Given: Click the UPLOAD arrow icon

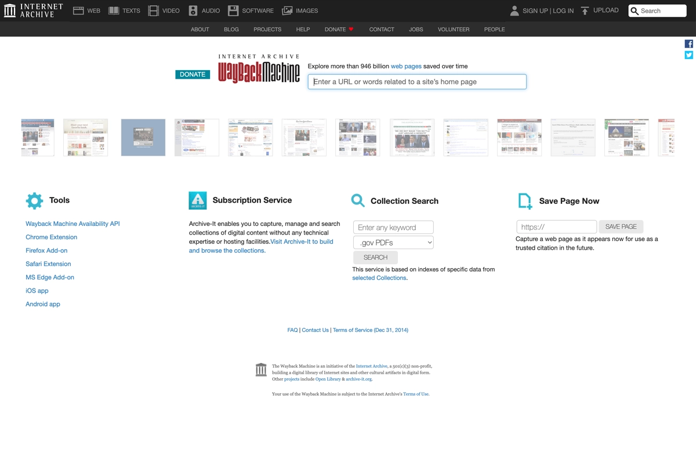Looking at the screenshot, I should coord(584,10).
